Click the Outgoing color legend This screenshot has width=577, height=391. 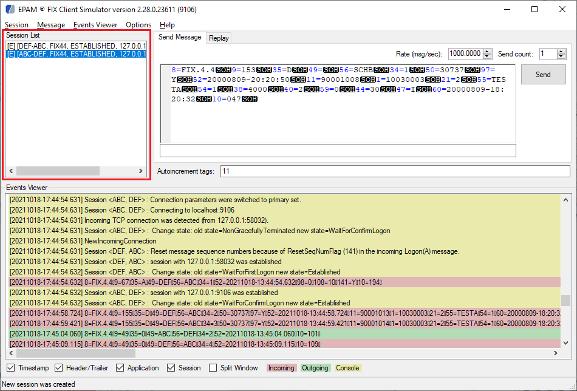(x=315, y=368)
